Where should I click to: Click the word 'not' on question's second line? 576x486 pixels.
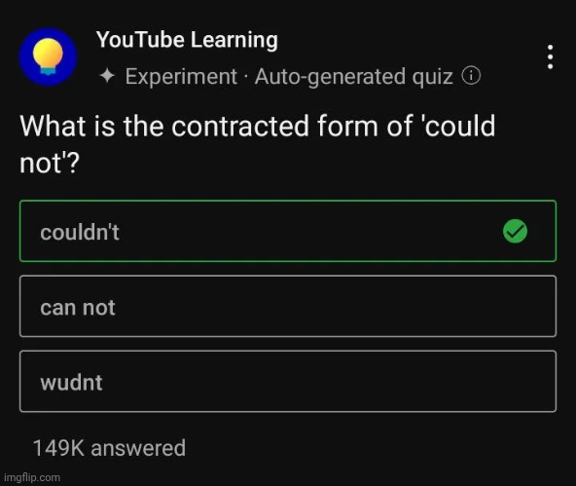pyautogui.click(x=41, y=164)
